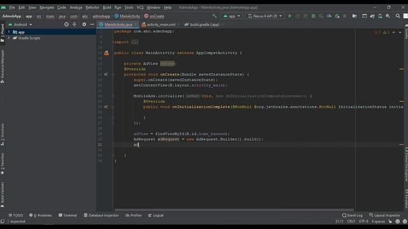The image size is (408, 229).
Task: Open the CRLF line separator selector
Action: [x=351, y=221]
